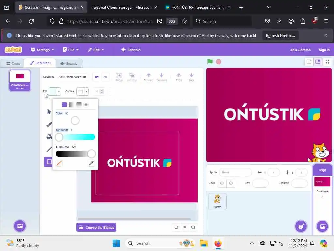This screenshot has height=251, width=334.
Task: Switch to Personal Cloud Storage browser tab
Action: point(121,8)
